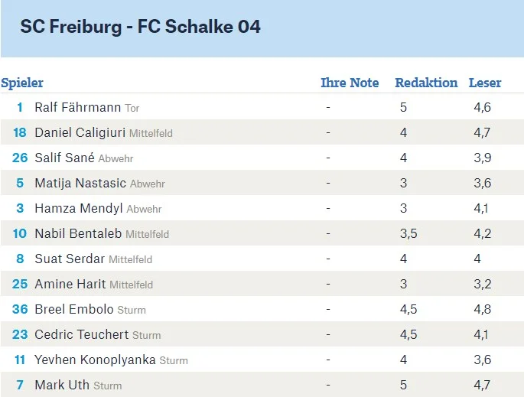Click the Ihre Note column header
524x397 pixels.
tap(350, 83)
